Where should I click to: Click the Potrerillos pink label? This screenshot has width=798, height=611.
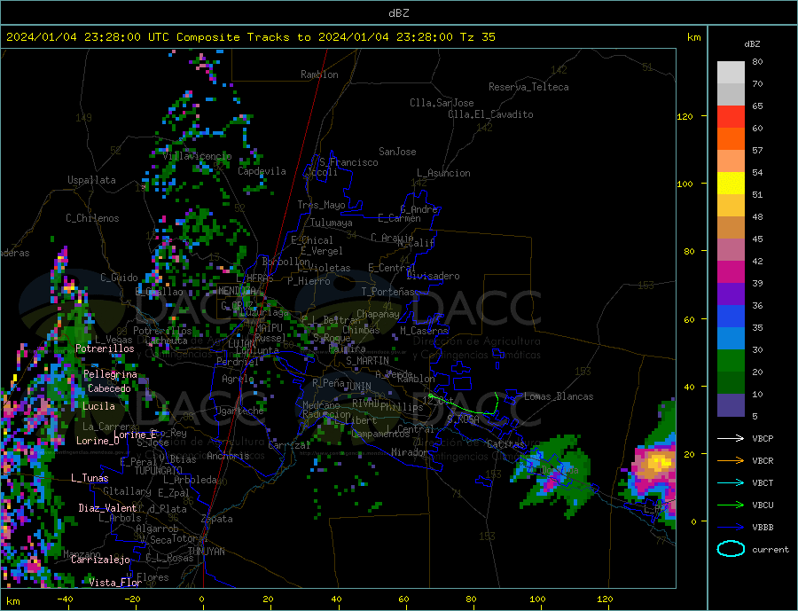coord(105,349)
